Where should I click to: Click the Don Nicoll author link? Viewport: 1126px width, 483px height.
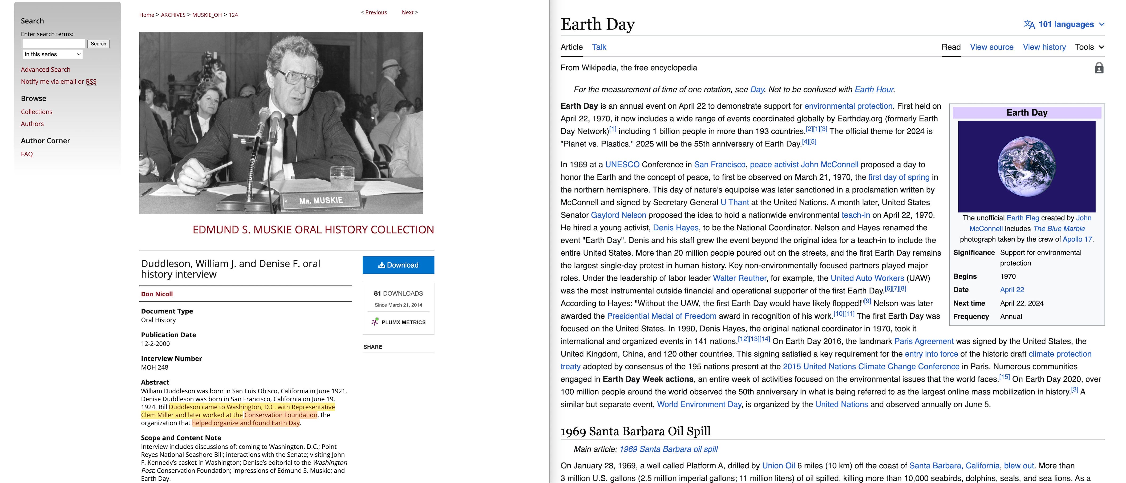coord(157,294)
